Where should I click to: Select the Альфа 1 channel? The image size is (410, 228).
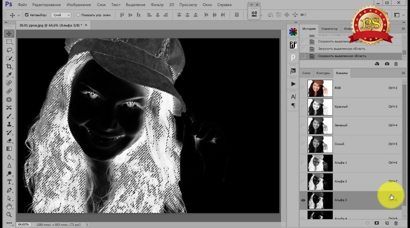point(350,163)
